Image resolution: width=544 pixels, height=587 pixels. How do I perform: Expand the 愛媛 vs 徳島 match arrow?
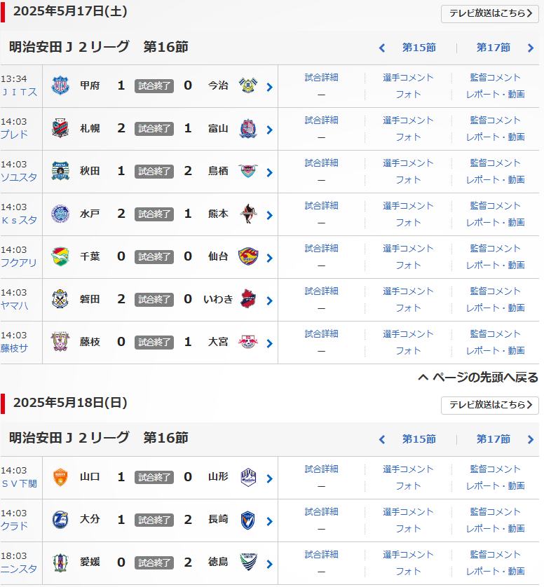(270, 564)
